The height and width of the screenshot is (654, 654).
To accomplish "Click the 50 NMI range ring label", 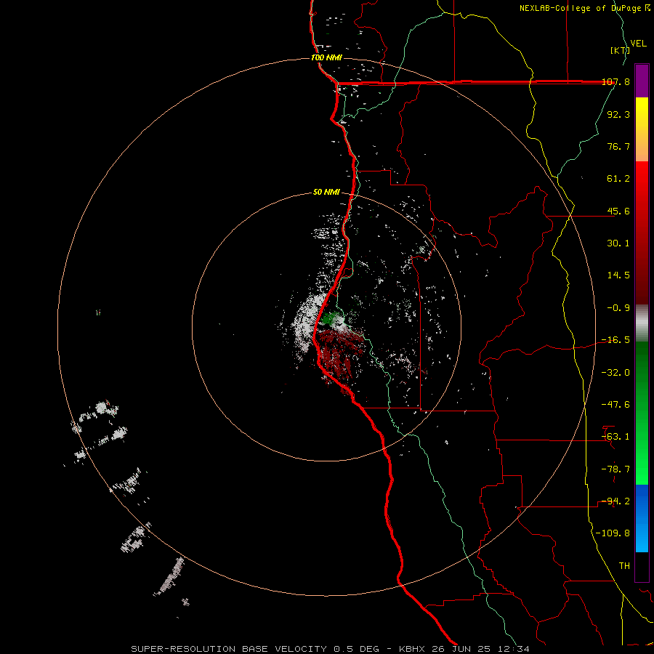I will [326, 193].
